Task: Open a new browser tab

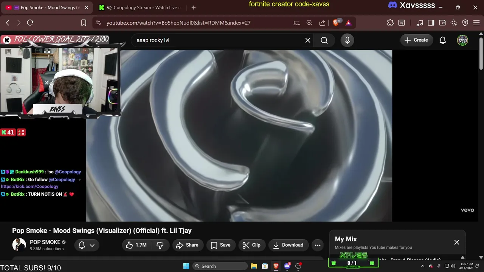Action: point(194,8)
